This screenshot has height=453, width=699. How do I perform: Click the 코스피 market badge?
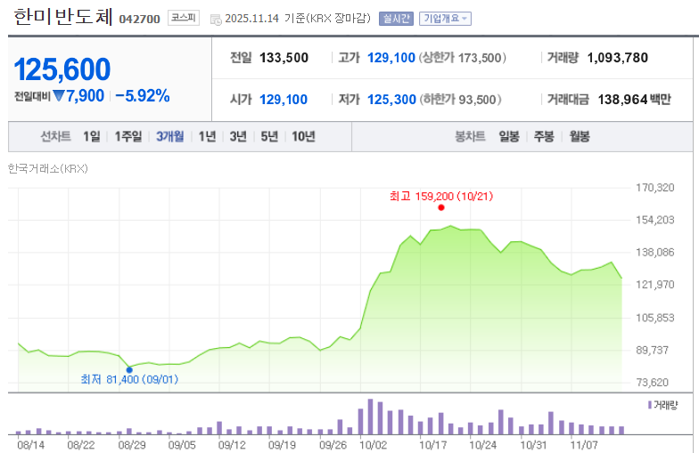coord(184,18)
